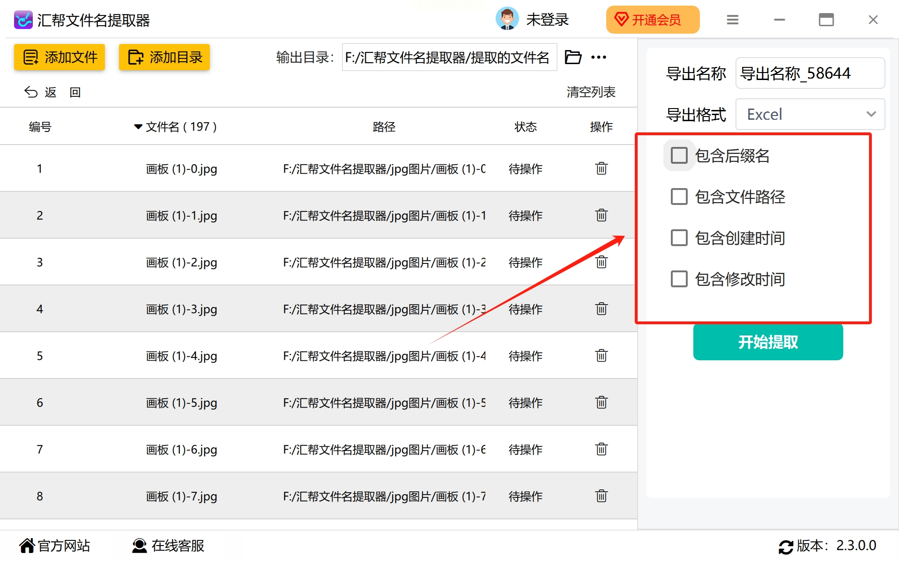Click the 版本: 2.3.0.0 version text
The image size is (899, 561).
pos(836,546)
